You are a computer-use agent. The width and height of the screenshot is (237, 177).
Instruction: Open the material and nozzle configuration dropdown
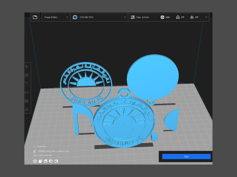pos(99,17)
